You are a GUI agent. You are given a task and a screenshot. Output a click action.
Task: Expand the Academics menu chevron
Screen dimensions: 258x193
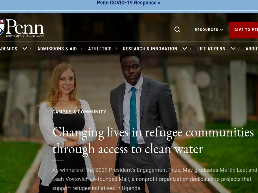click(25, 49)
